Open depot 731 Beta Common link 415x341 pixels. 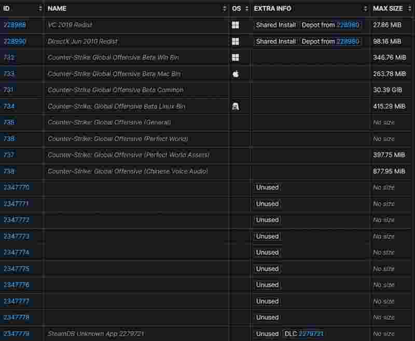click(9, 90)
